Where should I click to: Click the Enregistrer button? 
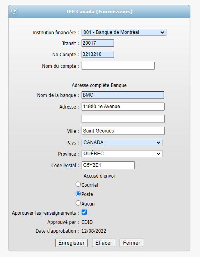71,243
